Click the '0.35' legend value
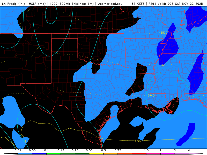Screen dimensions: 207x155 89,150
